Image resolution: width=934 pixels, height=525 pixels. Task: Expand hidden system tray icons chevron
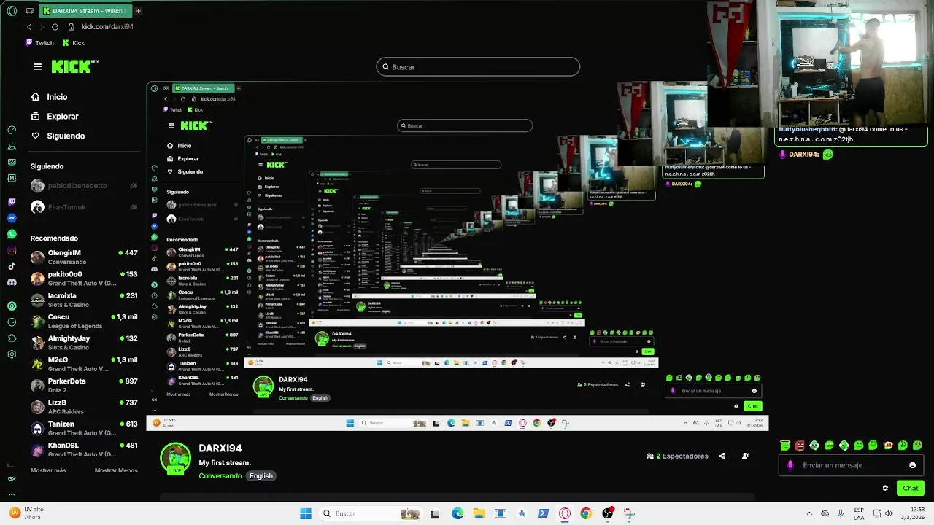point(809,513)
